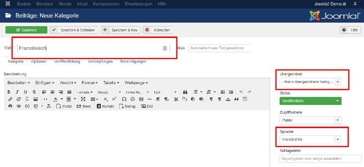
Task: Click the undo arrow icon
Action: coord(241,92)
